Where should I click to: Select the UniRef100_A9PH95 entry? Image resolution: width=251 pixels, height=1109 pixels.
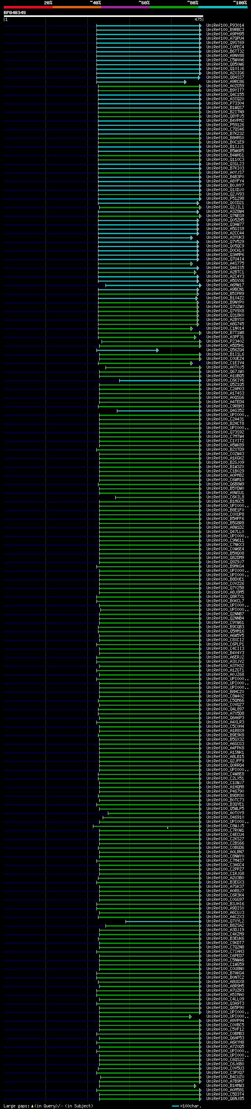coord(225,34)
